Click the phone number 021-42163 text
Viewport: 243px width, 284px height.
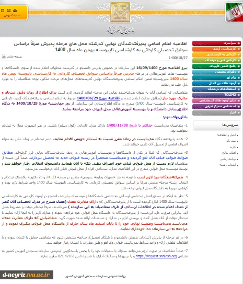(66, 256)
